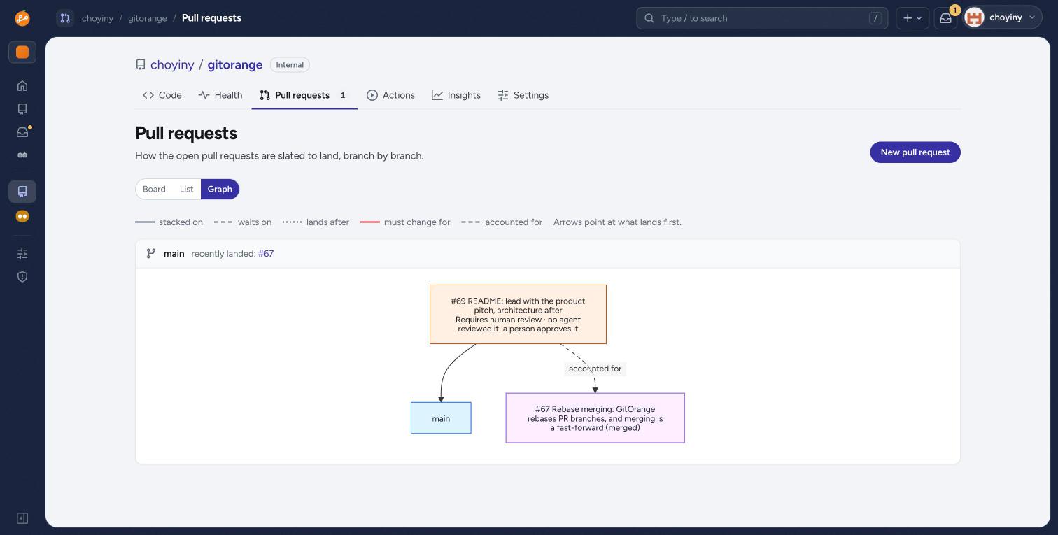Screen dimensions: 1058x535
Task: Click the main branch label in header
Action: 174,254
